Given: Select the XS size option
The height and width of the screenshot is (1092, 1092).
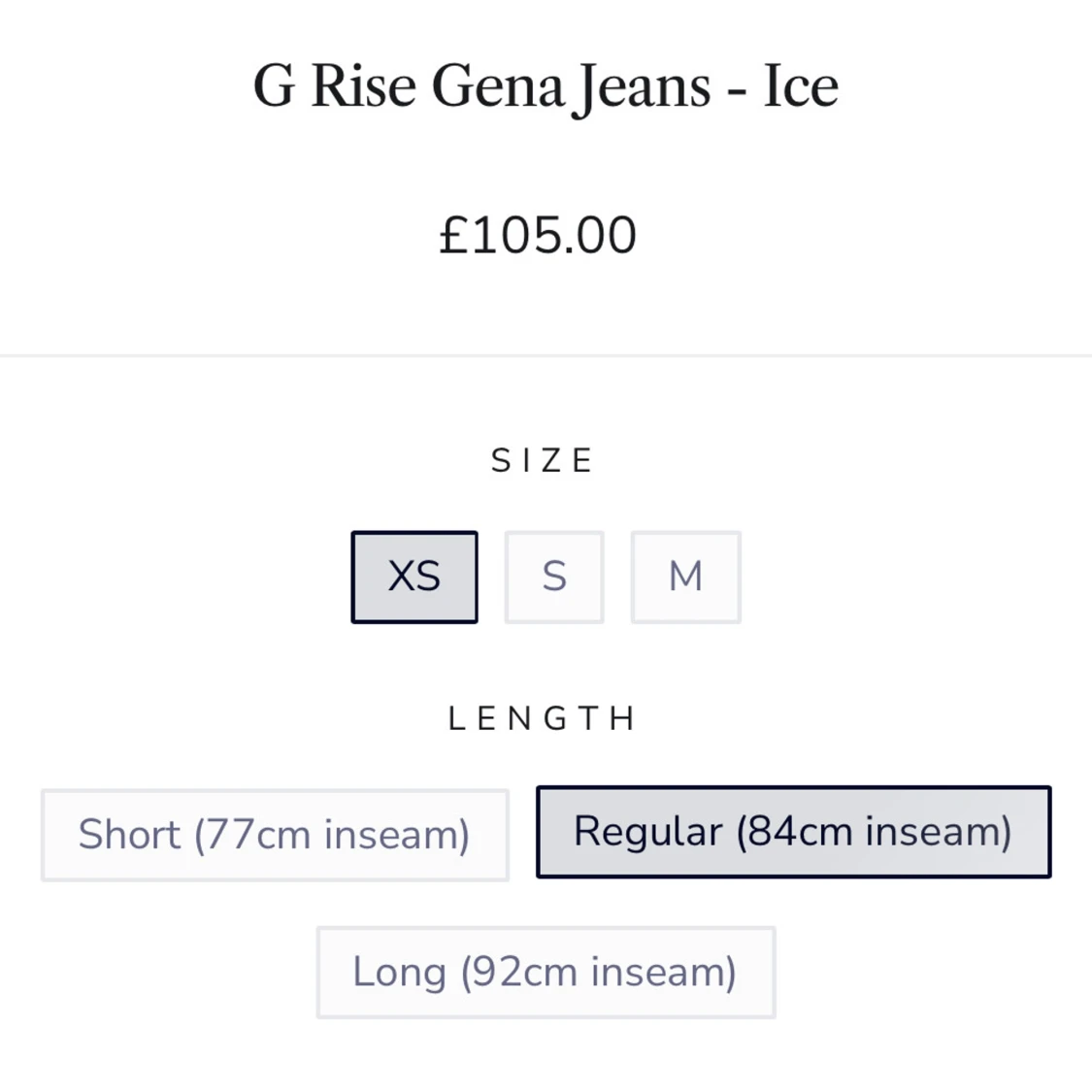Looking at the screenshot, I should (414, 577).
